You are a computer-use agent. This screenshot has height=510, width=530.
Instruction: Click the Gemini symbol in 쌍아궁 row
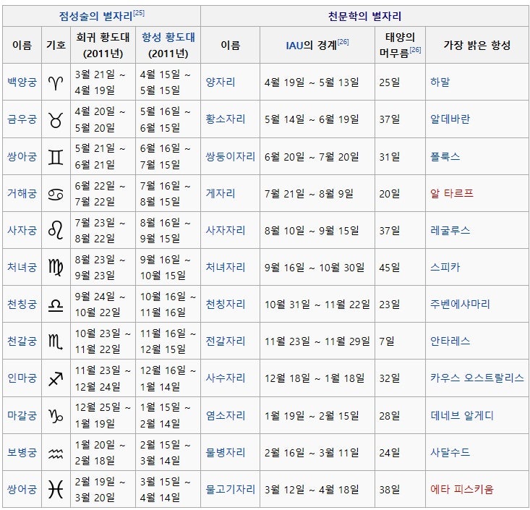[x=56, y=156]
